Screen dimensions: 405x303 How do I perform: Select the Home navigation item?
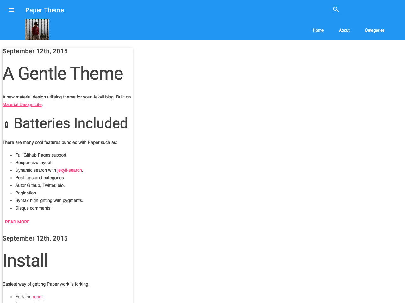point(318,30)
